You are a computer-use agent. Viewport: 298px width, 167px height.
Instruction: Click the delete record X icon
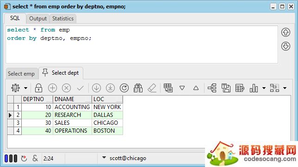[66, 88]
